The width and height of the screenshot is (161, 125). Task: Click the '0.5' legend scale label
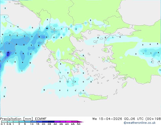9,124
